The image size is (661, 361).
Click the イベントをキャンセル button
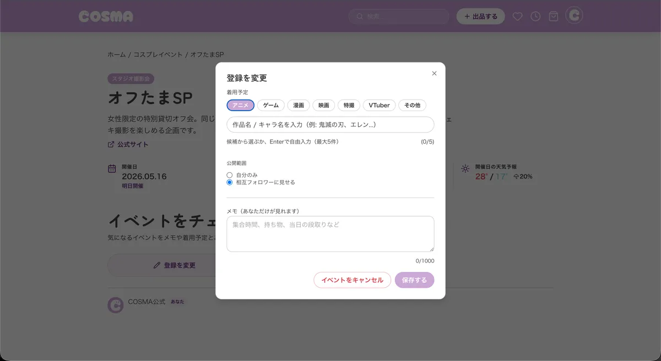(x=353, y=280)
